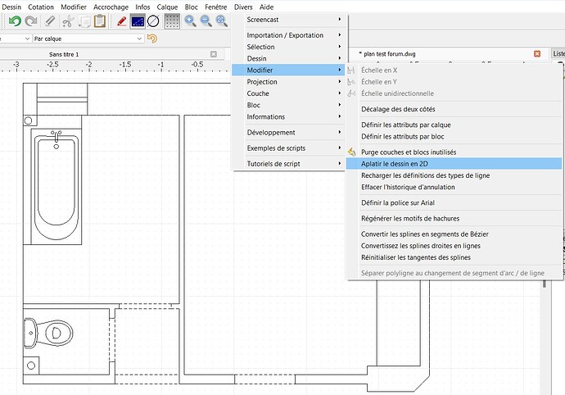Click the gray redo arrow icon
The height and width of the screenshot is (395, 565).
(31, 21)
